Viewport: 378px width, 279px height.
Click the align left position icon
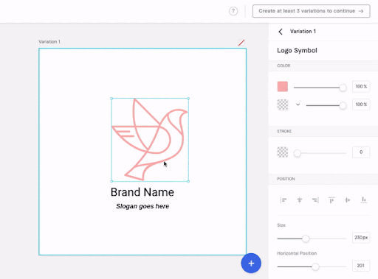(x=283, y=200)
